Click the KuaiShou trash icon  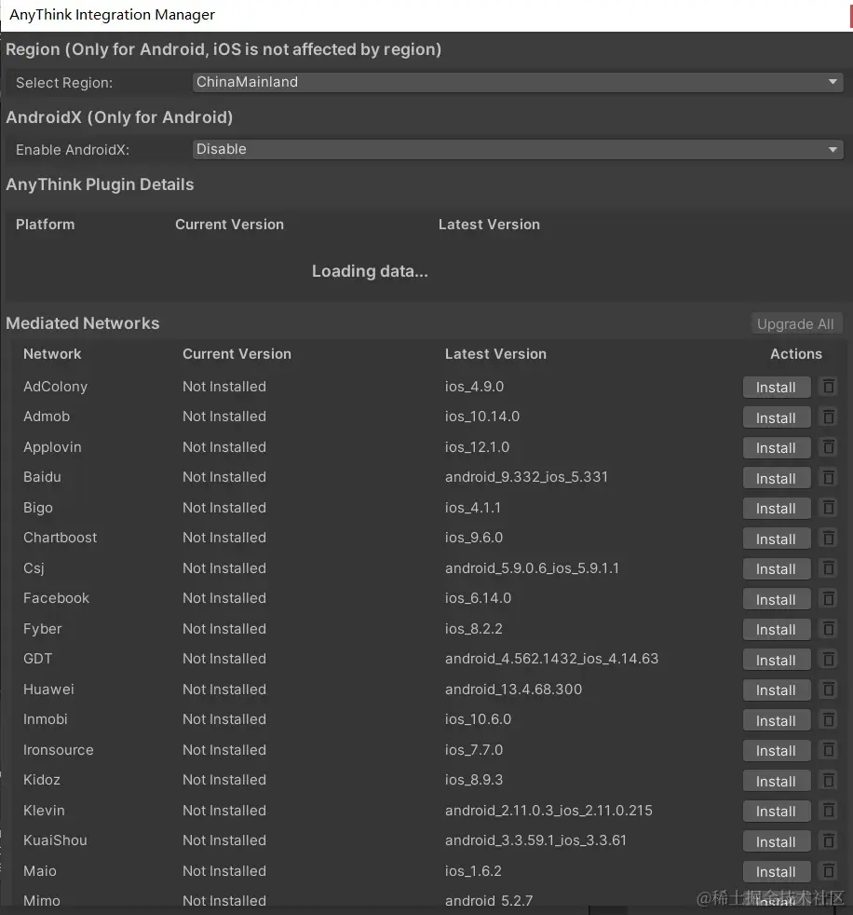click(x=828, y=840)
